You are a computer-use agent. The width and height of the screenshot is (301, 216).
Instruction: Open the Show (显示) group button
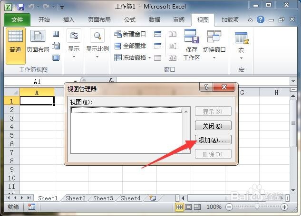74,44
